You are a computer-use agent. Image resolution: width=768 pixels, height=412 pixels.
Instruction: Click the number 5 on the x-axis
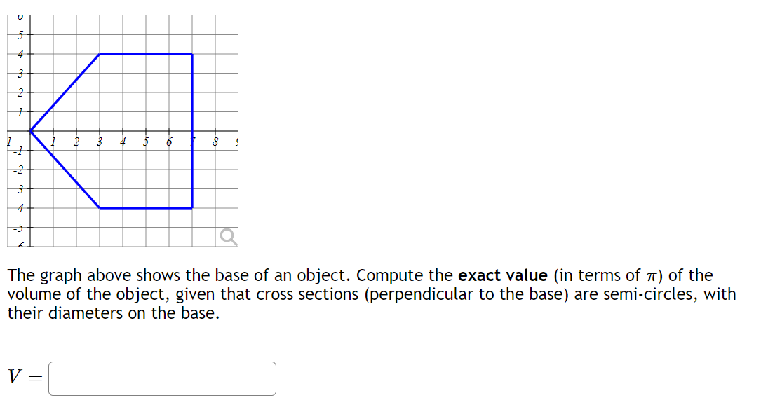point(146,140)
